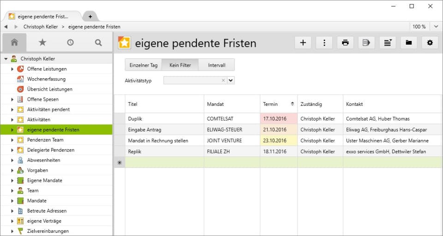443x236 pixels.
Task: Expand the Delegierte Pendenzen node
Action: pos(12,150)
